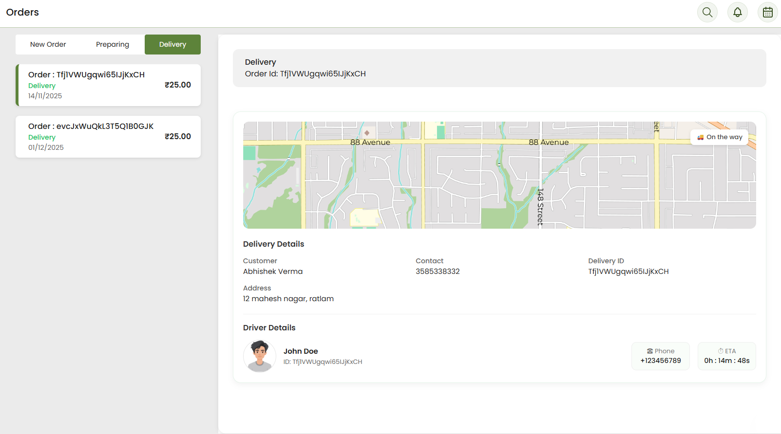Switch to the New Order tab
Viewport: 781px width, 434px height.
pos(48,44)
